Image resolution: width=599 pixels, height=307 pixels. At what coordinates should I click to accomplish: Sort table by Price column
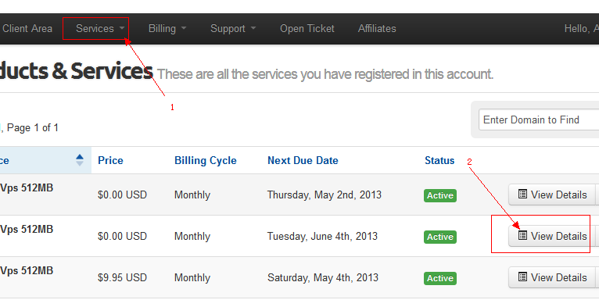click(x=110, y=160)
